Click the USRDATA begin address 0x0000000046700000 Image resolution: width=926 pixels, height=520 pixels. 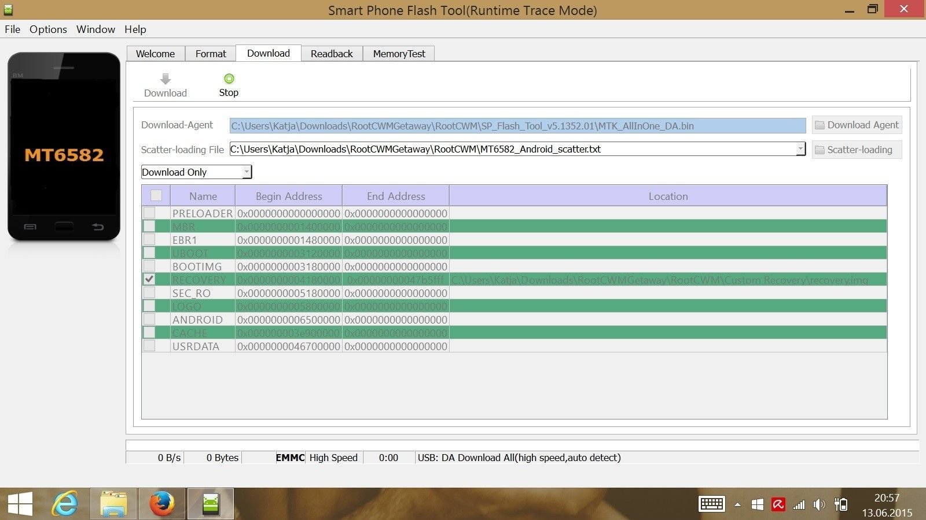(x=288, y=346)
